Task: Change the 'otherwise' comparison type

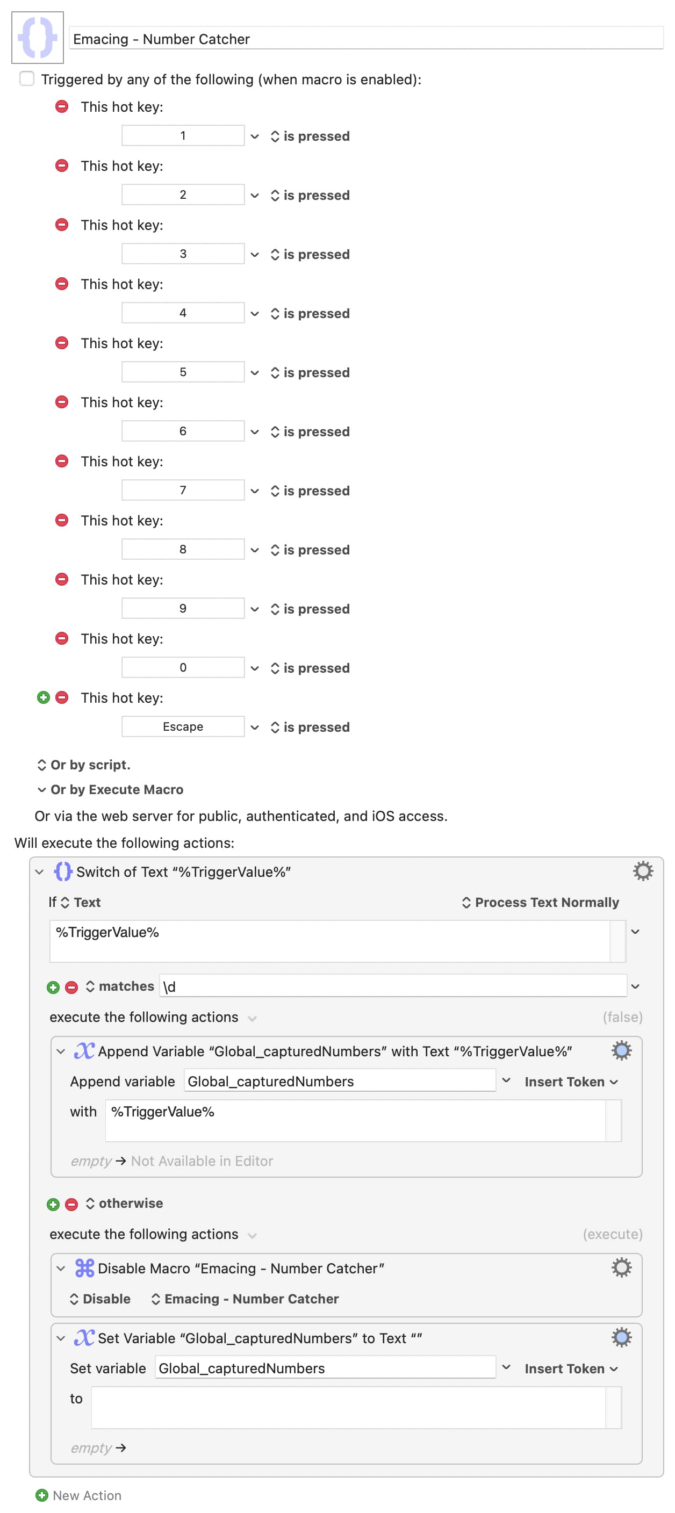Action: (124, 1203)
